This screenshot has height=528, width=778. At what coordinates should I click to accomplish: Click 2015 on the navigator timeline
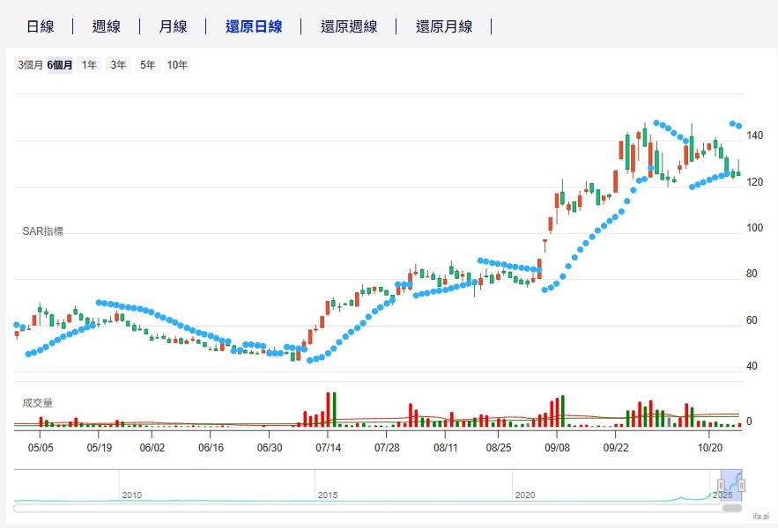(327, 495)
